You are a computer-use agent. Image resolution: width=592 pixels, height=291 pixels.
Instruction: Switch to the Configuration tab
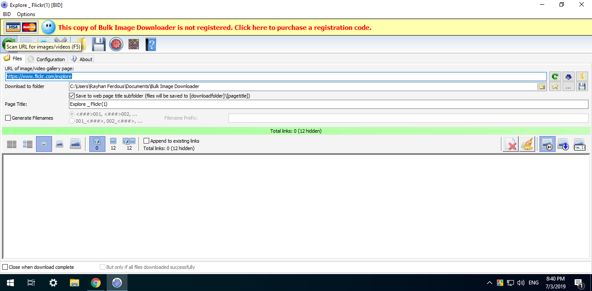[46, 59]
